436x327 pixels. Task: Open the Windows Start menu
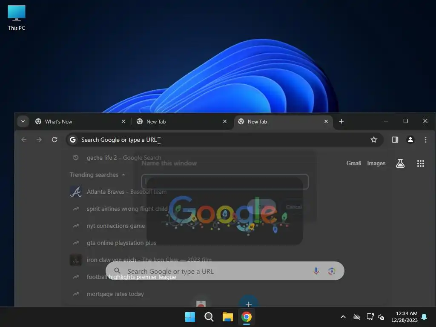(190, 317)
